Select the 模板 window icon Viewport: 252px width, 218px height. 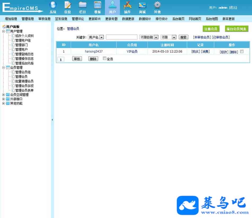[x=98, y=5]
